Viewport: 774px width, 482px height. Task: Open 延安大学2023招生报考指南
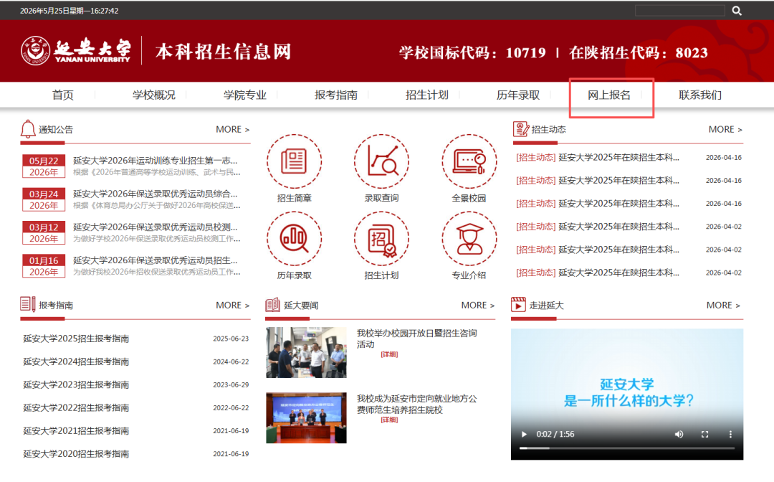click(76, 384)
